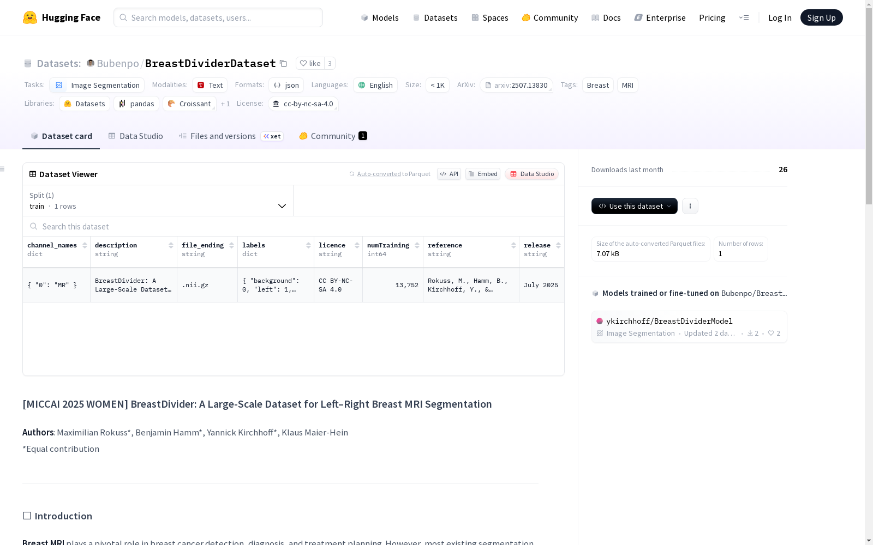Image resolution: width=873 pixels, height=545 pixels.
Task: Copy dataset name with the copy icon
Action: [283, 63]
